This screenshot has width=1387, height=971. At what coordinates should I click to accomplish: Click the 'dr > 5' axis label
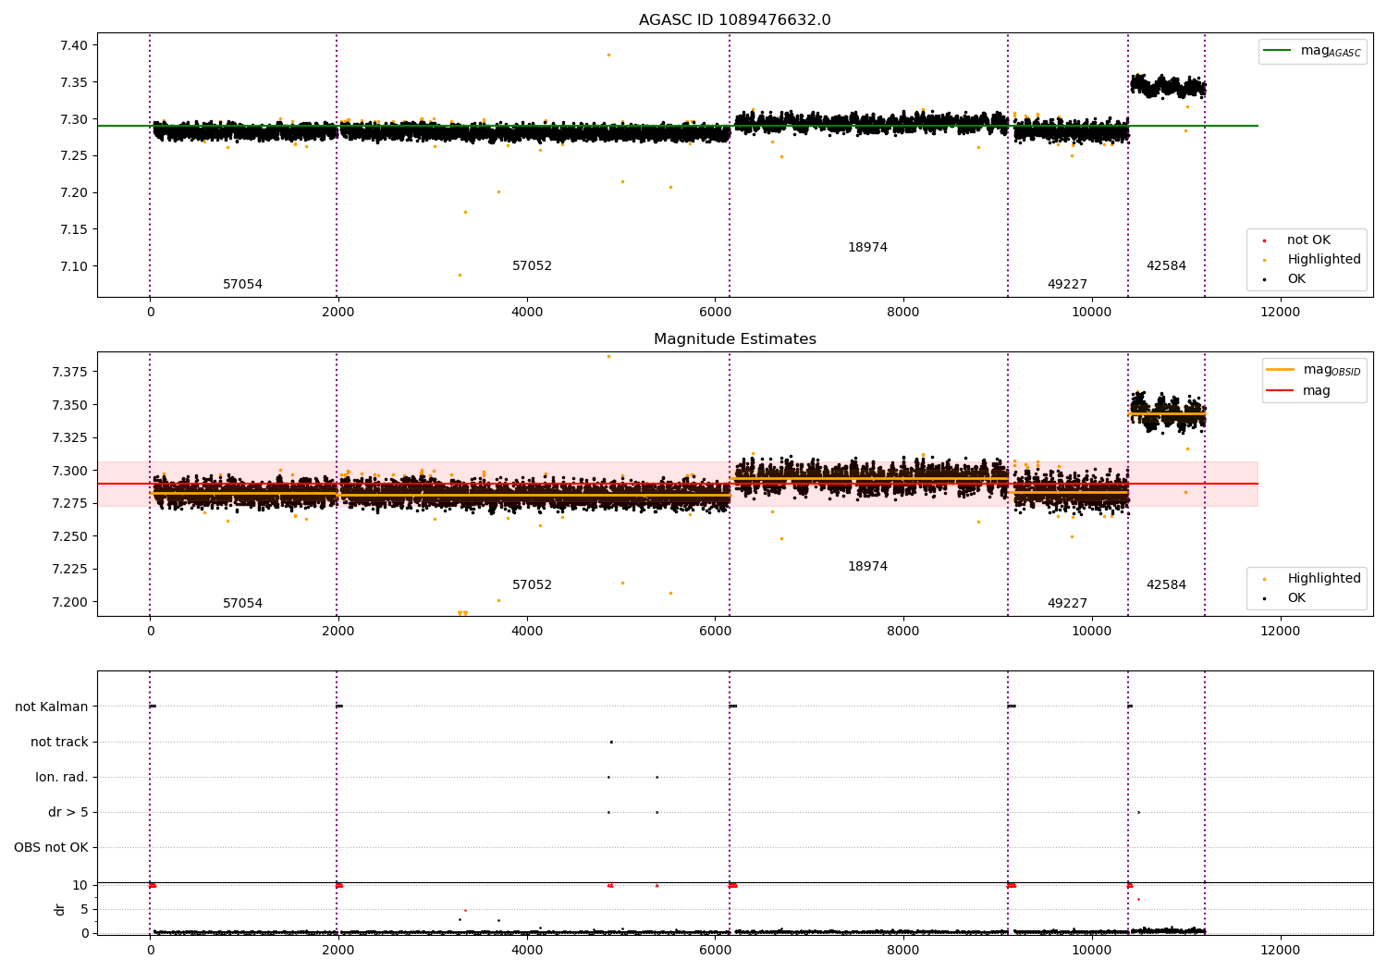coord(68,812)
